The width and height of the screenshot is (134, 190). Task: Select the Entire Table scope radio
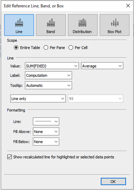(x=16, y=48)
